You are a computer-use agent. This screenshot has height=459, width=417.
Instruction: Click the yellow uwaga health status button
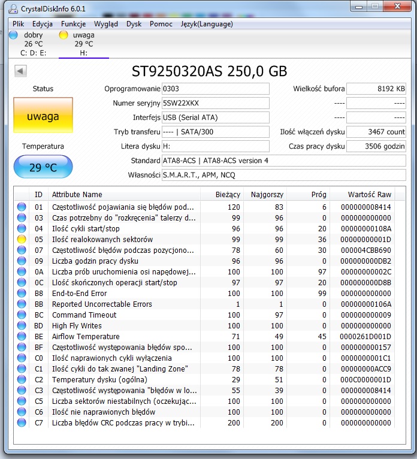pyautogui.click(x=43, y=115)
